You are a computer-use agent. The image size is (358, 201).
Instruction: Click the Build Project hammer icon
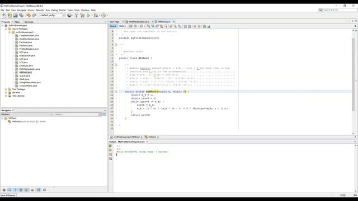(x=77, y=16)
